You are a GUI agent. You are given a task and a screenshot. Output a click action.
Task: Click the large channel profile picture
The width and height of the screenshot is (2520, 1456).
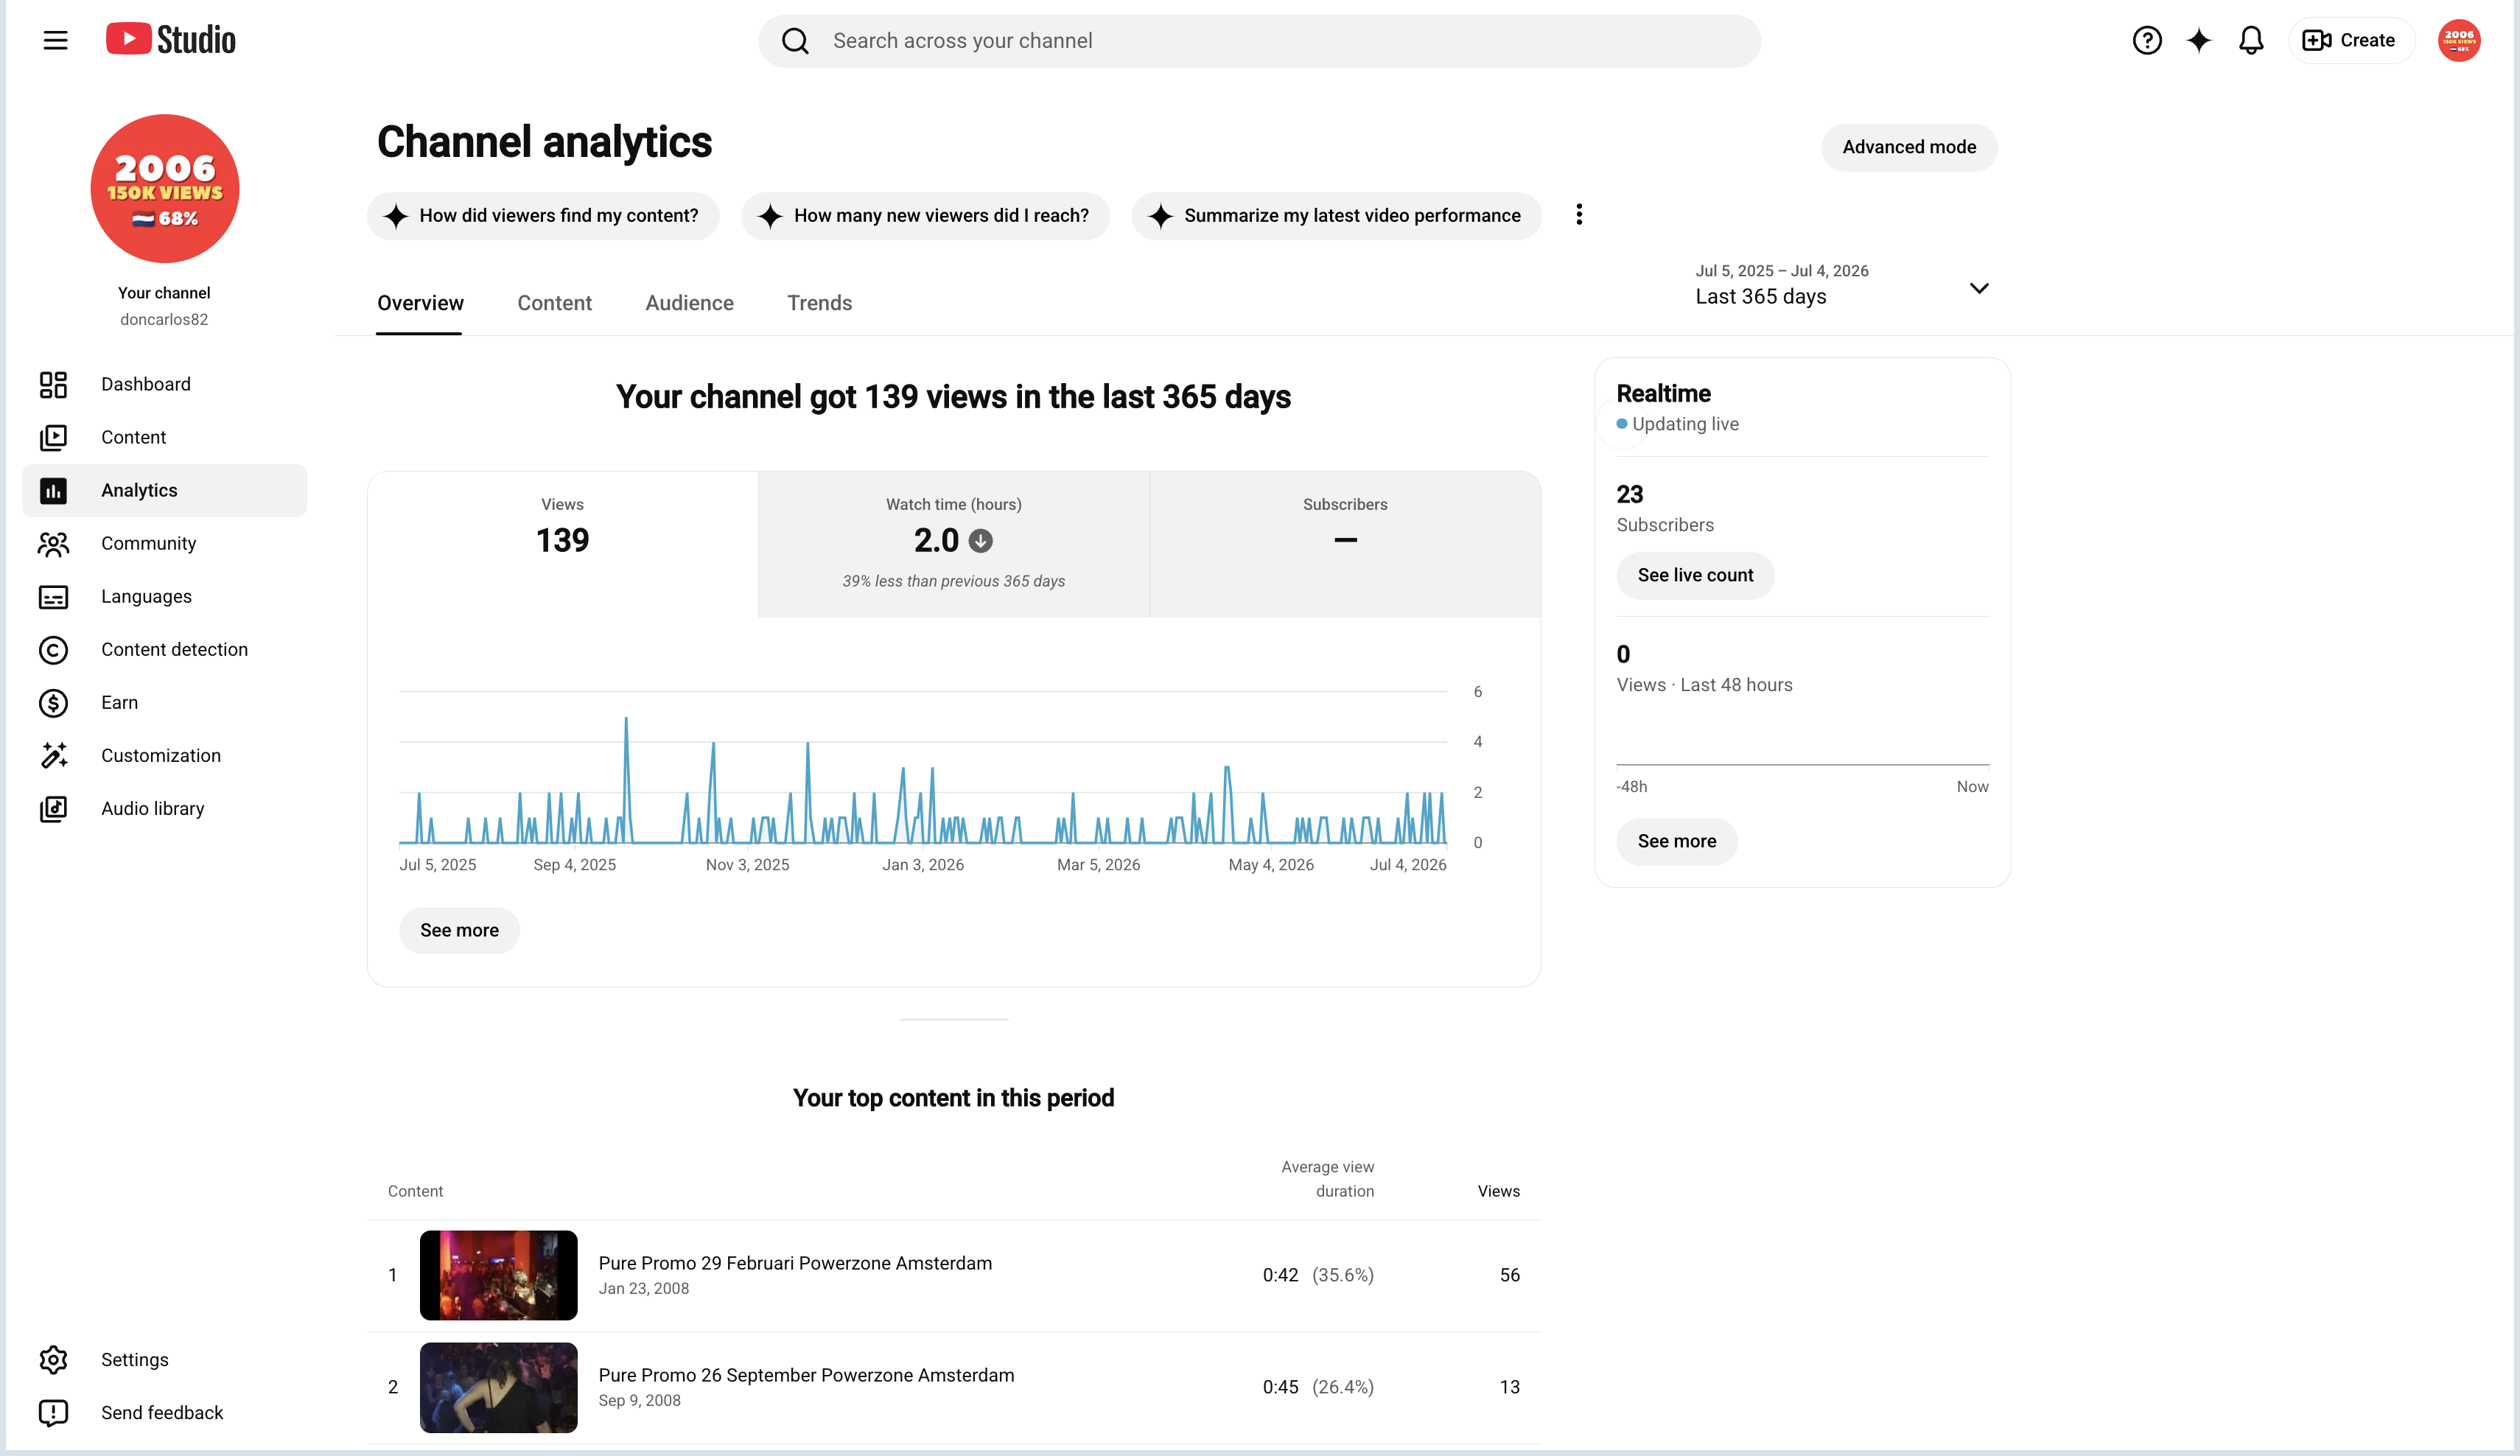coord(165,188)
